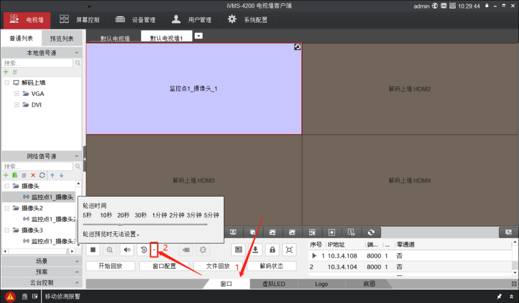
Task: Collapse the 解码上墙 tree node
Action: coord(7,83)
